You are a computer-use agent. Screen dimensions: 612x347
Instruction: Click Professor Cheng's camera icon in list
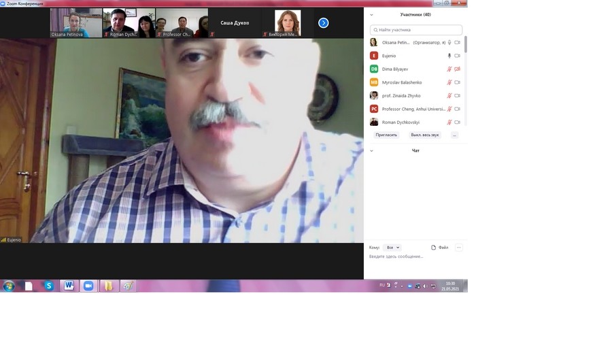pyautogui.click(x=458, y=109)
